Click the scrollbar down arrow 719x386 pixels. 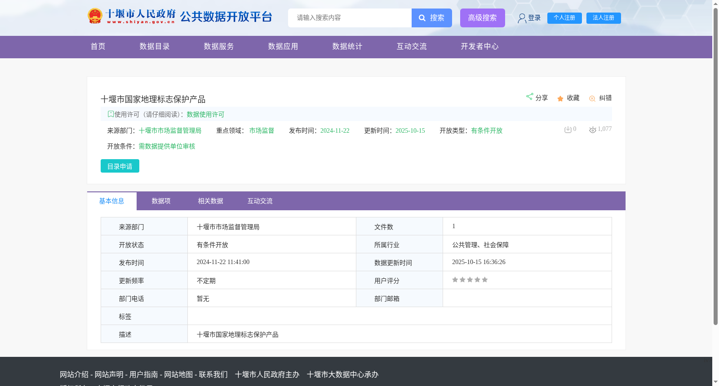pyautogui.click(x=715, y=382)
